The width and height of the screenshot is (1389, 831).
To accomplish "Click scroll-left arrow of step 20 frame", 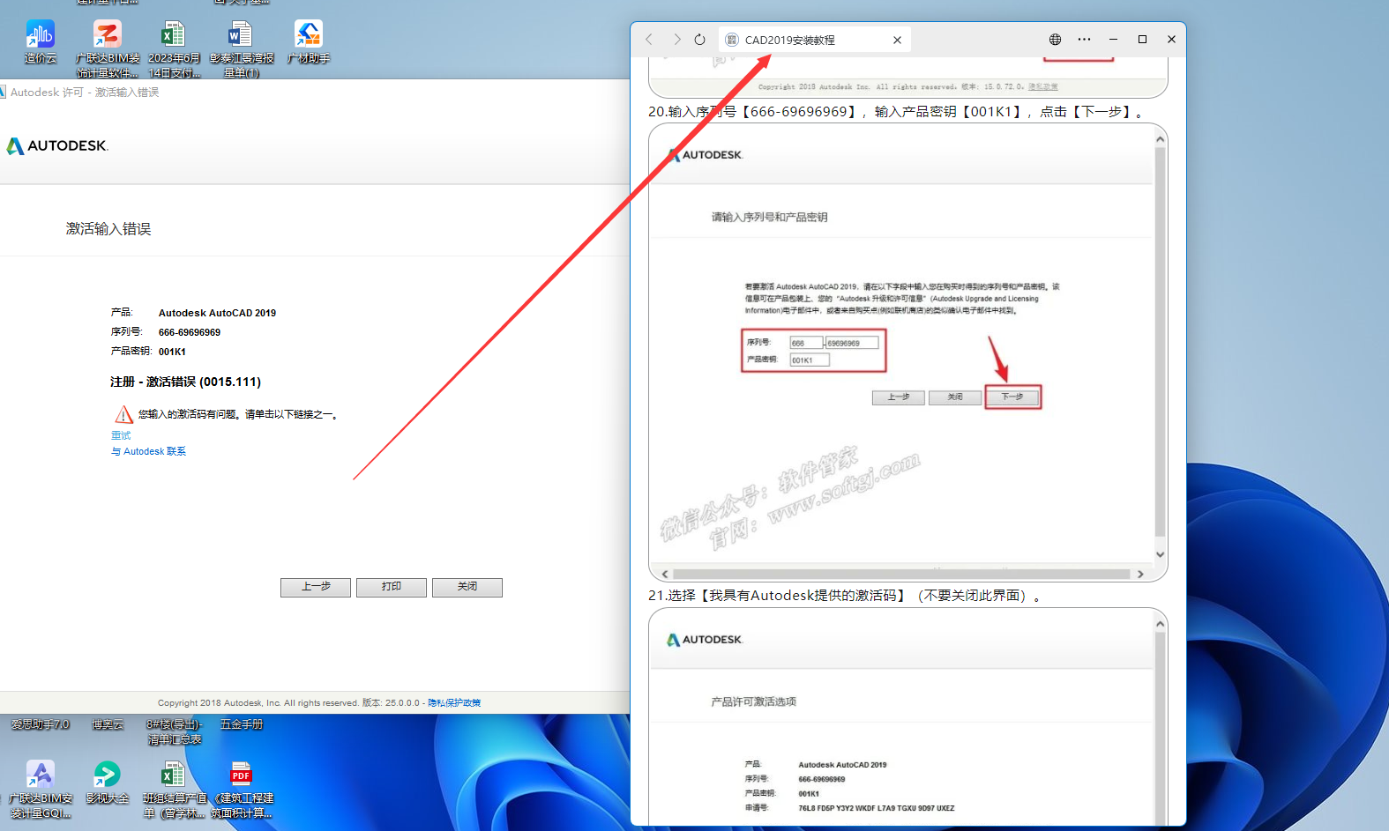I will pyautogui.click(x=665, y=574).
